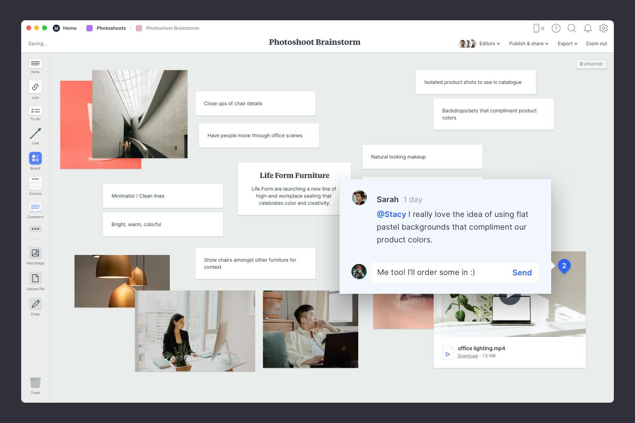Open the Draw tool
Viewport: 635px width, 423px height.
click(x=35, y=304)
